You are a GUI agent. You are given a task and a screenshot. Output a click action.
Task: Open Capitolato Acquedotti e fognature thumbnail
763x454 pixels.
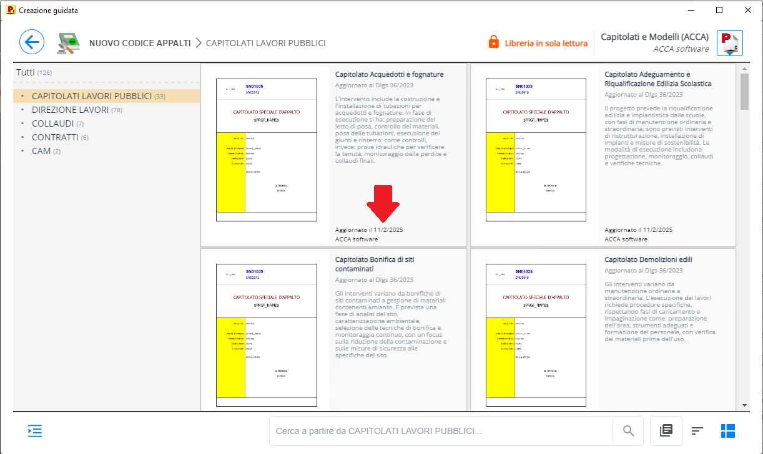[x=267, y=150]
